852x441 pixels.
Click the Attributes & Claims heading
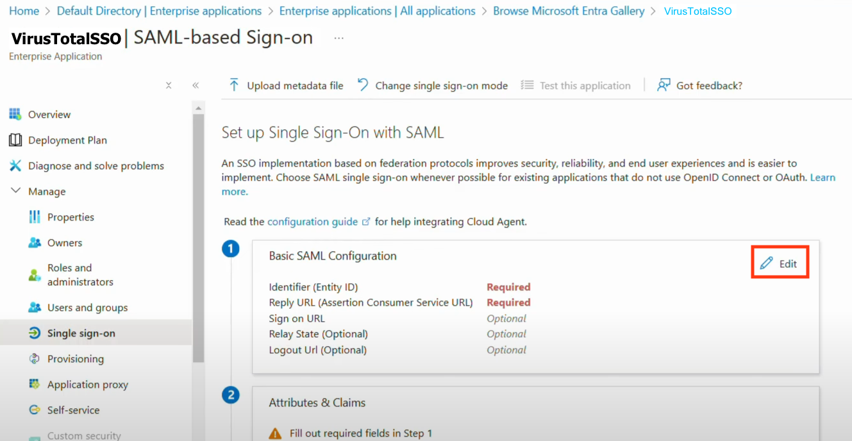click(x=317, y=403)
